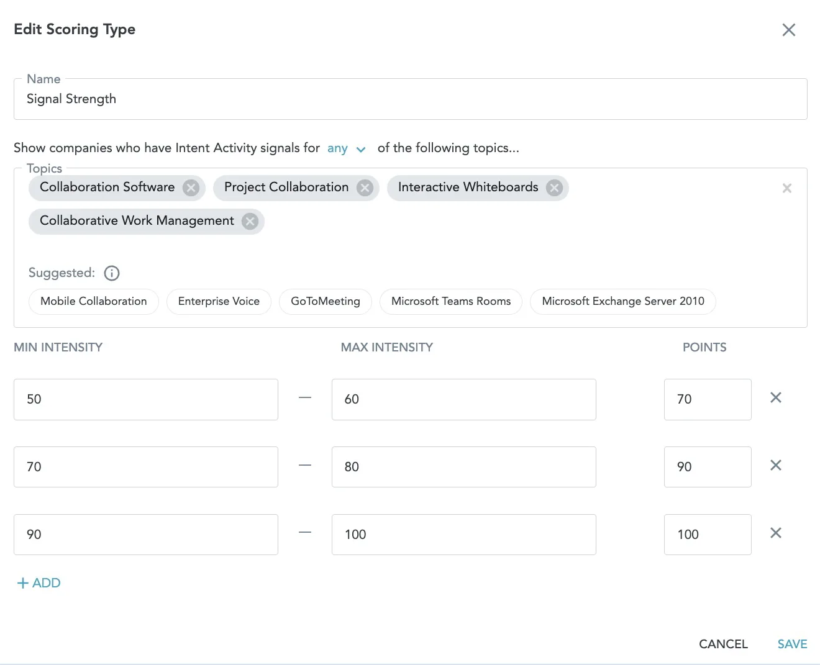Remove the Collaborative Work Management topic chip

(x=250, y=221)
